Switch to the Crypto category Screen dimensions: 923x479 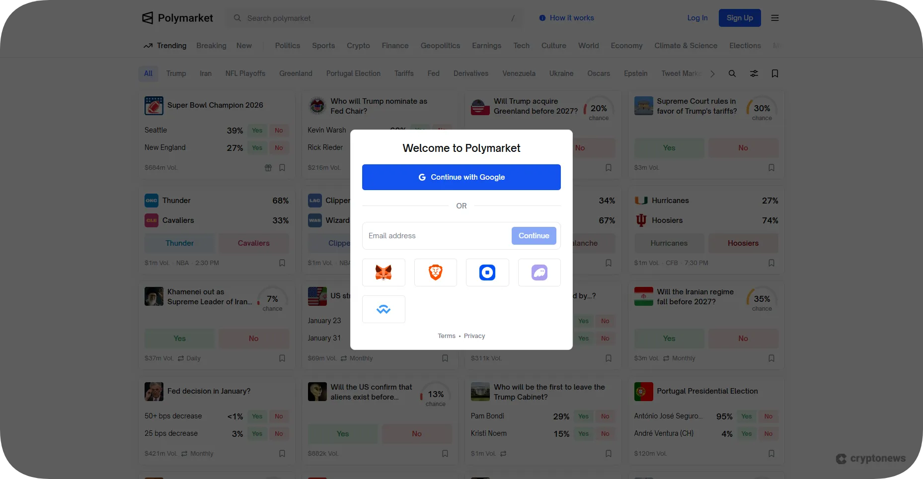pyautogui.click(x=358, y=45)
